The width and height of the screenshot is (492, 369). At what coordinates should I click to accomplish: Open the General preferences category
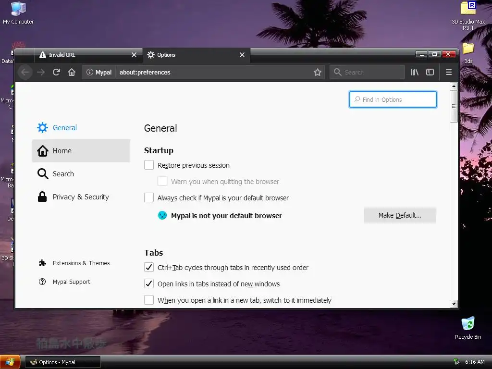(81, 128)
